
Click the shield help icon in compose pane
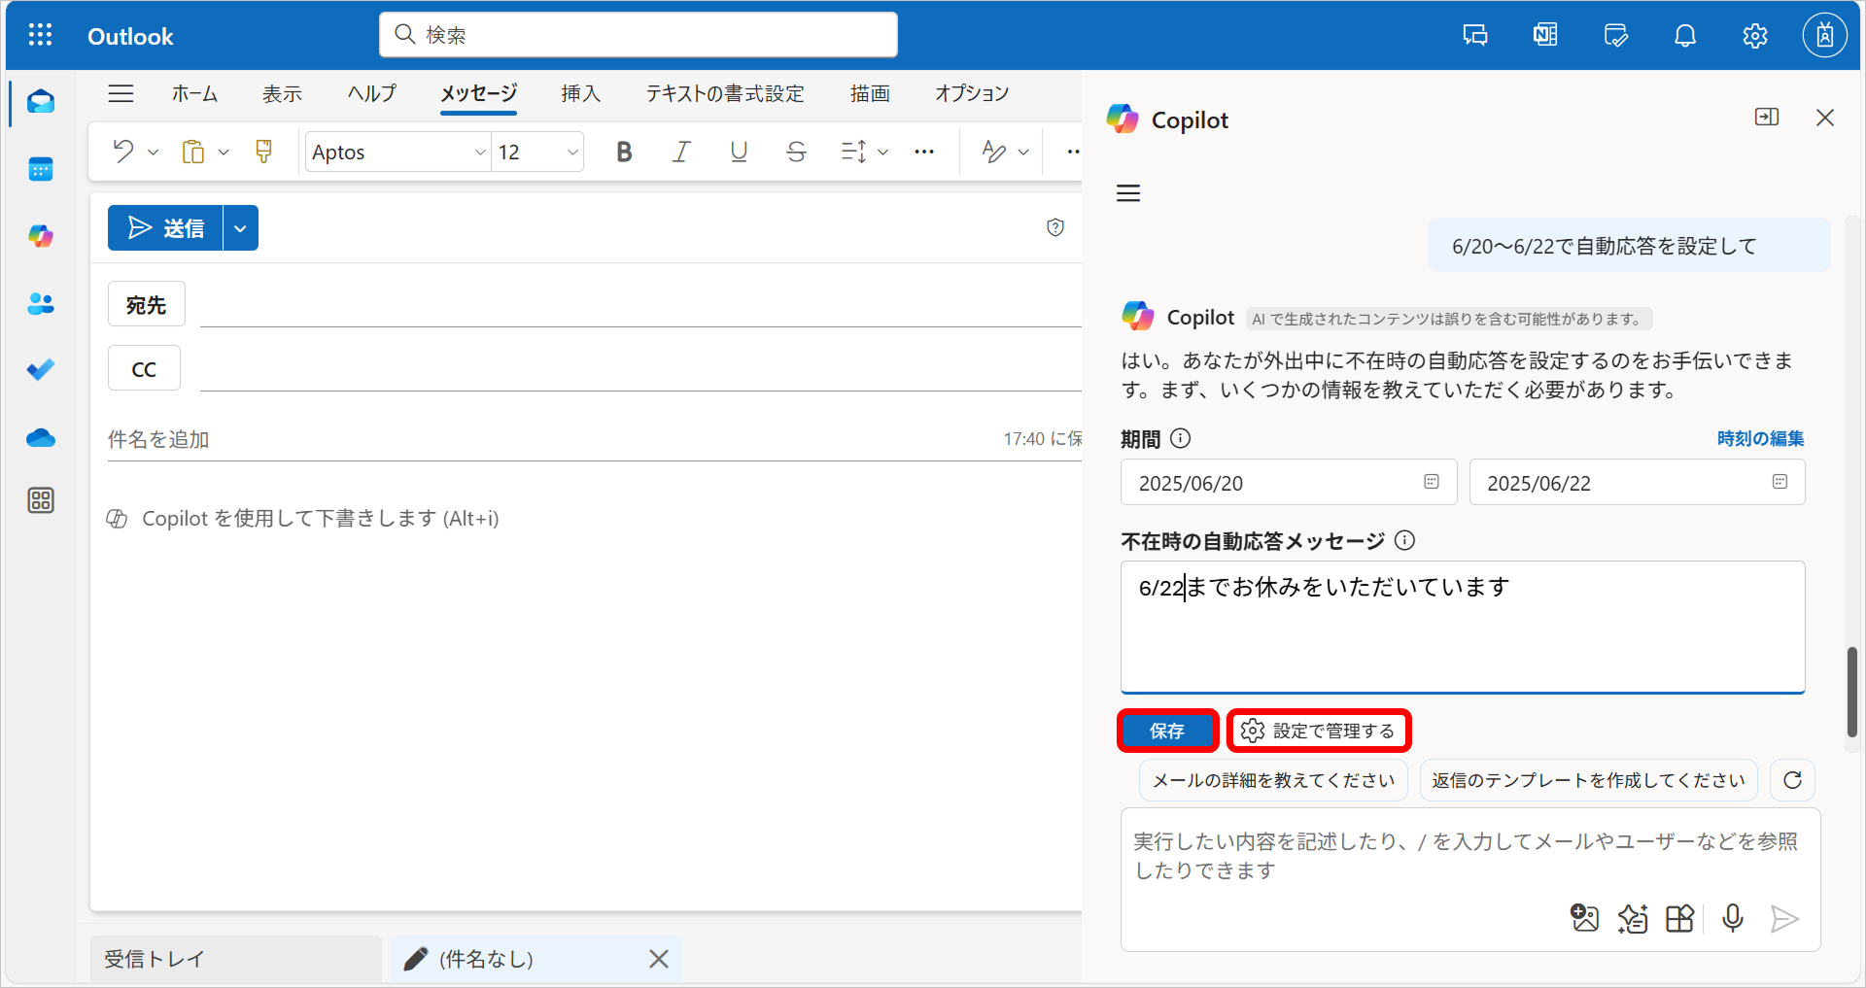pyautogui.click(x=1055, y=227)
